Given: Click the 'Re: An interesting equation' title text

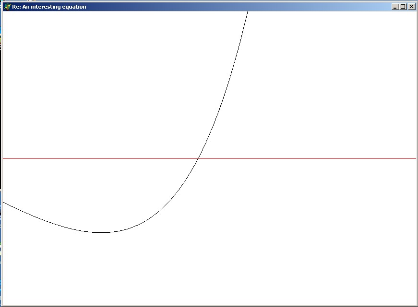Looking at the screenshot, I should 49,7.
